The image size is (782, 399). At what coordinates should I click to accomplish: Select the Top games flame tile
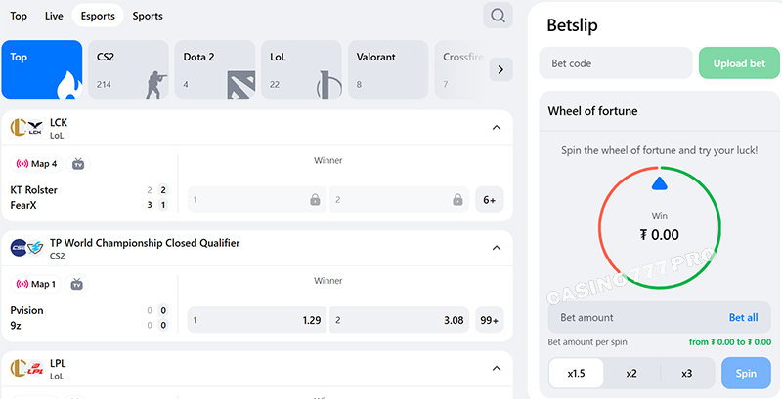(x=41, y=69)
